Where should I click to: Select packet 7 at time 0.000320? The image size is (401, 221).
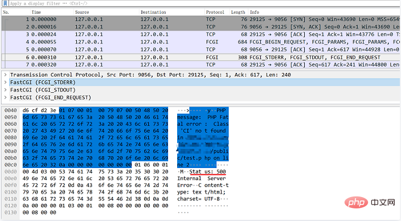click(201, 64)
